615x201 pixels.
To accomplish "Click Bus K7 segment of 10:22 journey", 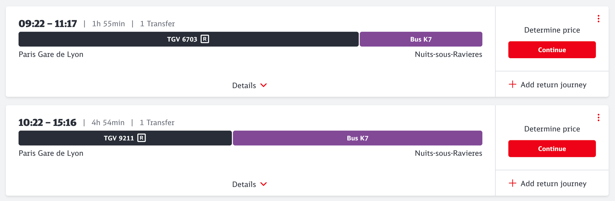I will (x=357, y=138).
